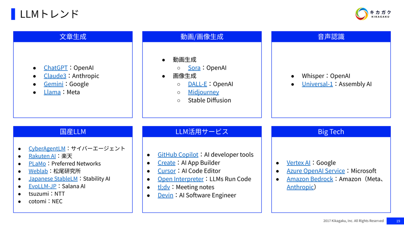
Task: Visit the Universal-1 link
Action: point(317,84)
